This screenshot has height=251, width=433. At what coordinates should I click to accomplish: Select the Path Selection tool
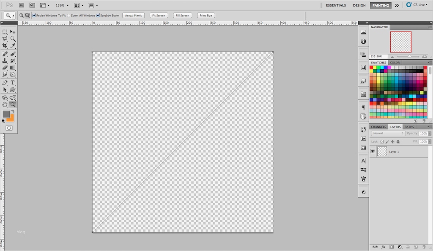5,89
